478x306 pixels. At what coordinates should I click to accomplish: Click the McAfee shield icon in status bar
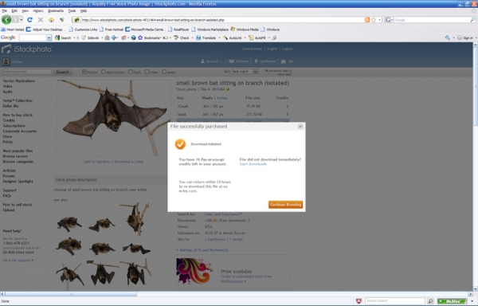[x=358, y=301]
